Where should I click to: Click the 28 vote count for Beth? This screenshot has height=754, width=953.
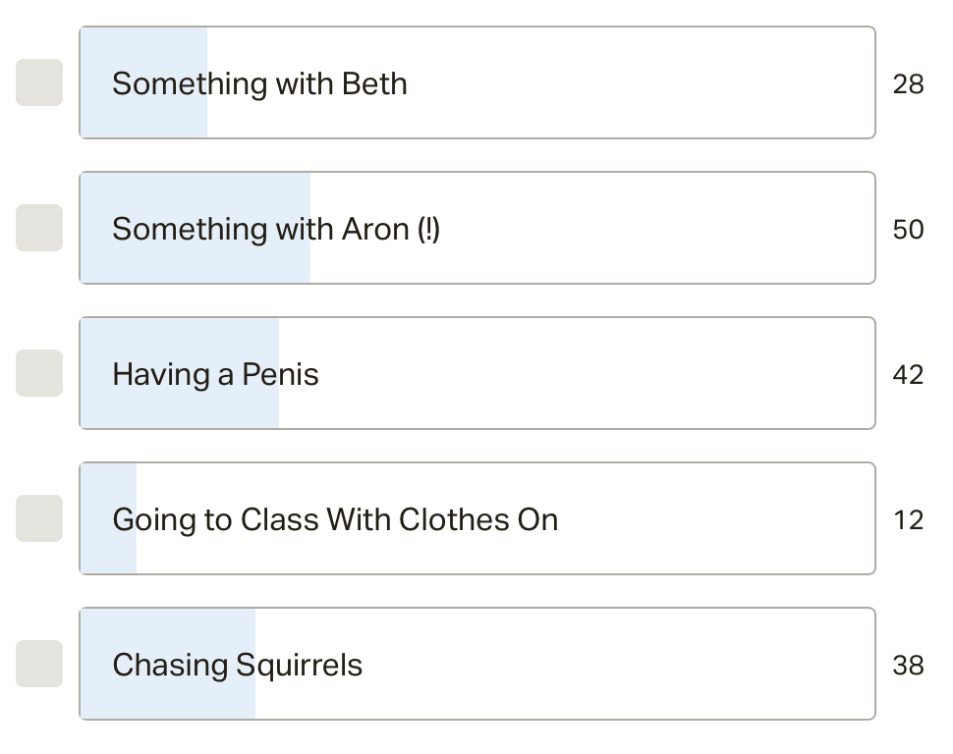[x=908, y=84]
